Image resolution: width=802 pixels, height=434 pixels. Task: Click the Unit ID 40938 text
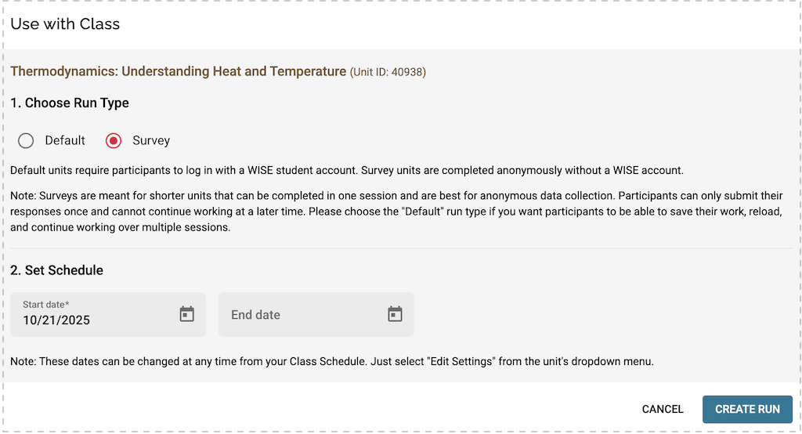pos(388,72)
